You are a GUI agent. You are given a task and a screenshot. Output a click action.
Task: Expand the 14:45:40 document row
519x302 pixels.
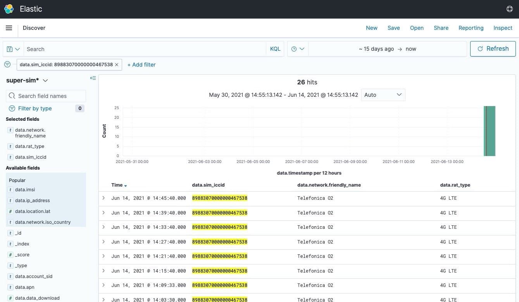pyautogui.click(x=103, y=198)
